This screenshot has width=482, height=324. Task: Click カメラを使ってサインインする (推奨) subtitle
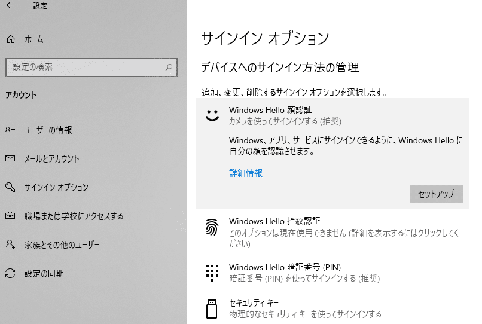click(285, 121)
